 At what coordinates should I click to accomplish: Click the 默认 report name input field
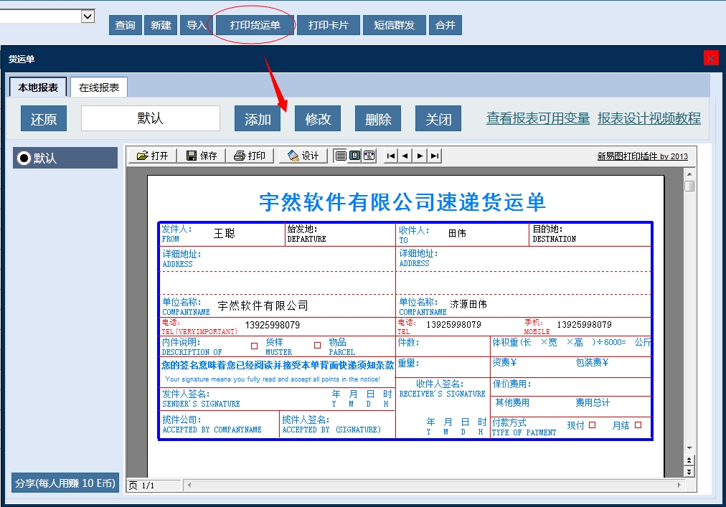[x=150, y=118]
